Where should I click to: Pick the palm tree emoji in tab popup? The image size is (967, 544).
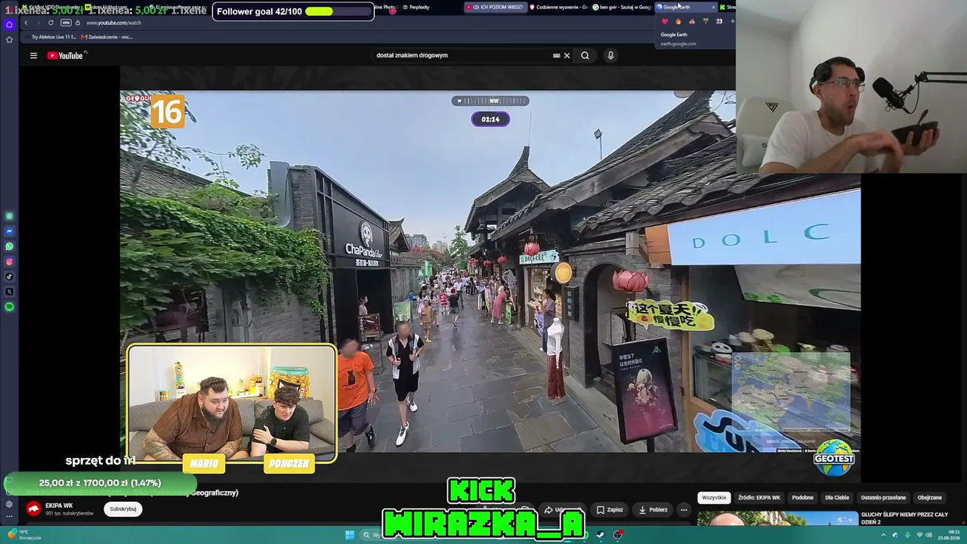(x=706, y=21)
